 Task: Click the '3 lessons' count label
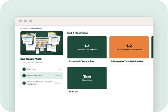(58, 76)
